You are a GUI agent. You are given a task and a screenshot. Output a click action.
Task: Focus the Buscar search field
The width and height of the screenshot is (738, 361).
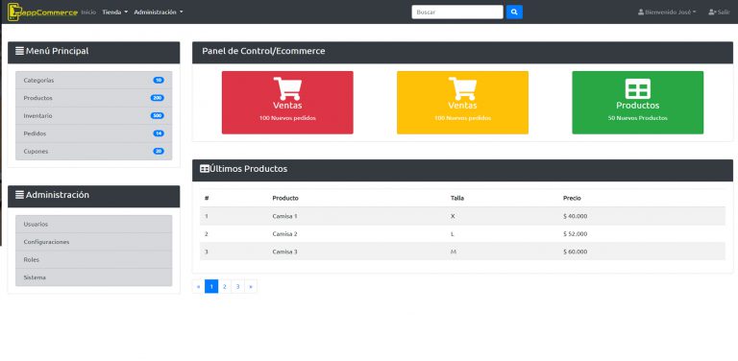[x=457, y=12]
